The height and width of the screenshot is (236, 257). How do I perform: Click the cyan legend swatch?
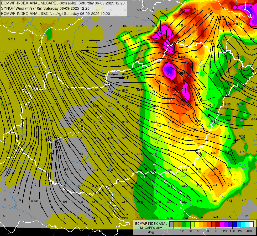(243, 224)
